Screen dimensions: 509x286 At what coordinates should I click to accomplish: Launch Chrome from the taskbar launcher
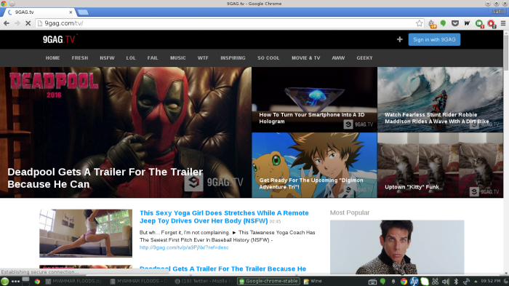coord(37,281)
